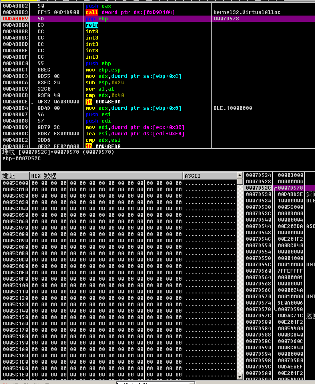
Task: Select the push edi instruction
Action: (x=98, y=121)
